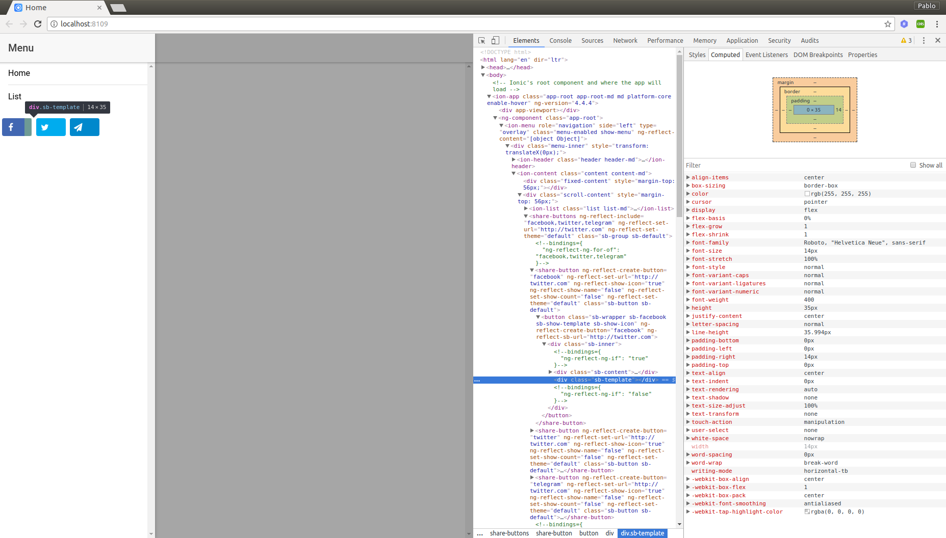Collapse the body element
The width and height of the screenshot is (946, 538).
(x=483, y=75)
